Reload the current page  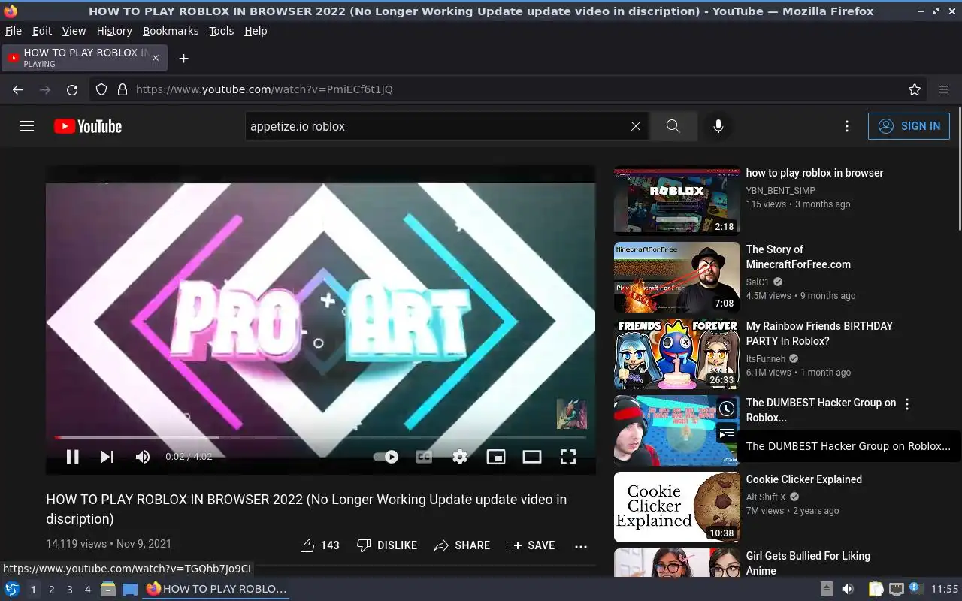tap(72, 89)
